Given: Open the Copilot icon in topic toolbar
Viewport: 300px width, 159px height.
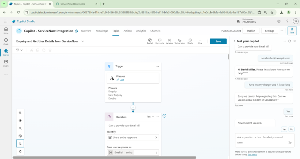Looking at the screenshot, I should click(x=150, y=41).
